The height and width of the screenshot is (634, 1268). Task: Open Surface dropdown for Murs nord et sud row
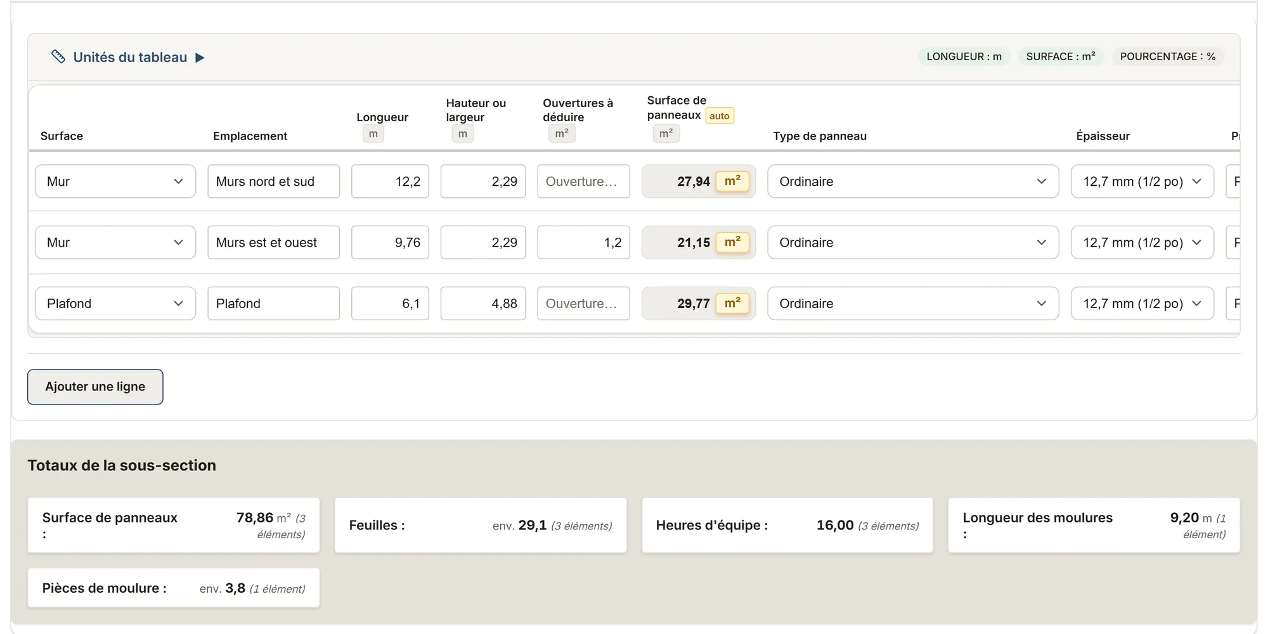115,181
